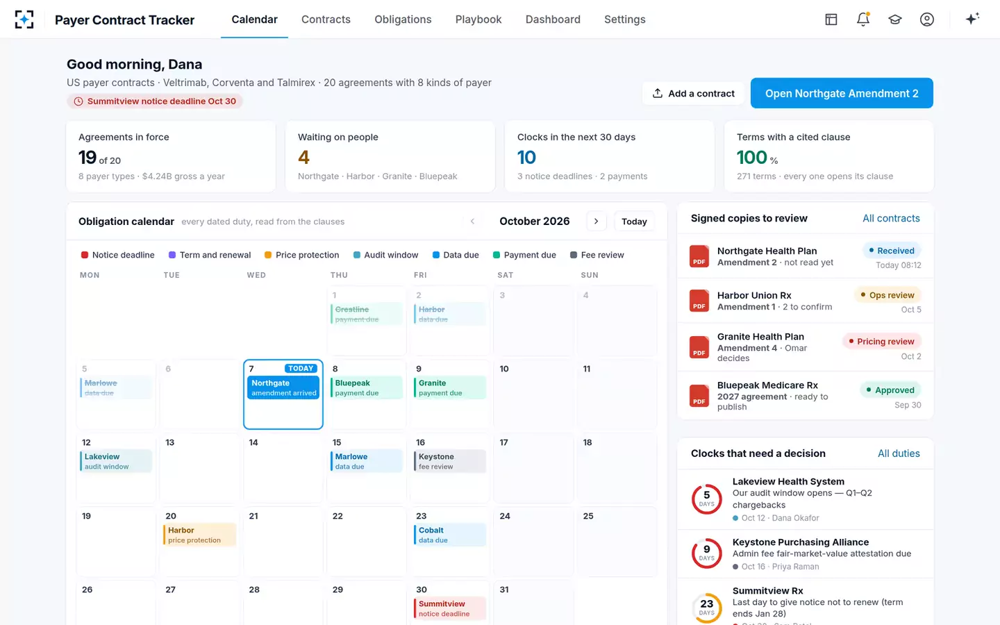
Task: Open the Bluepeak payment due event
Action: [367, 387]
